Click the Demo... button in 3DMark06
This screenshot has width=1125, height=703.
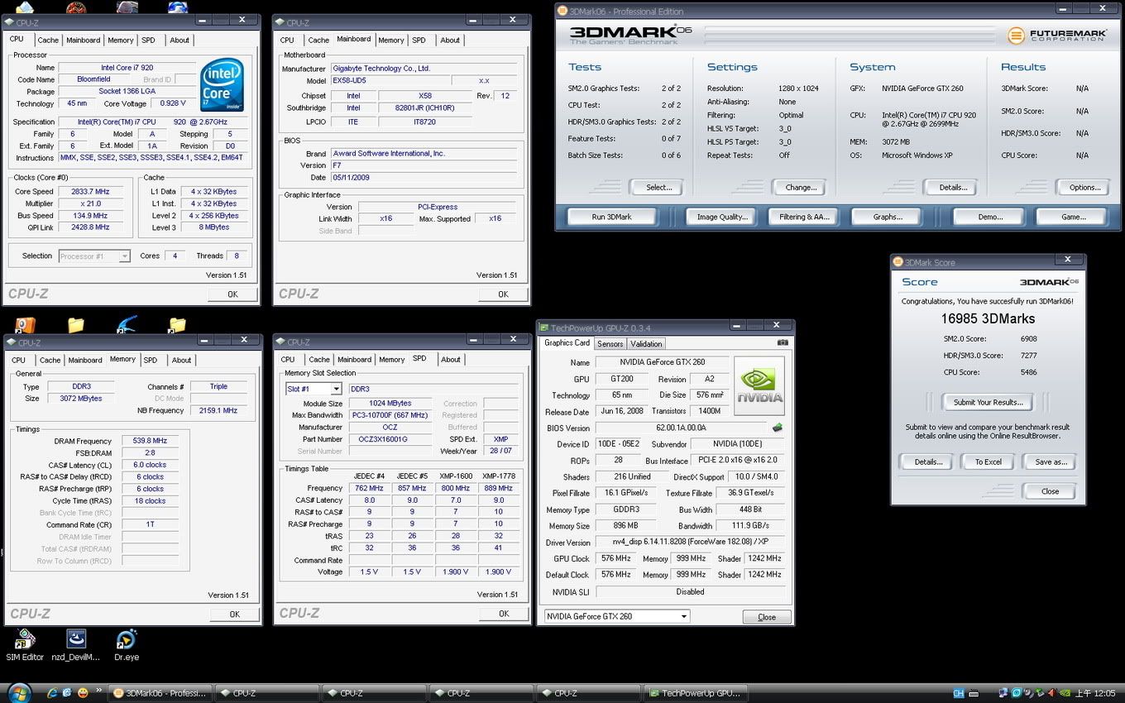point(990,217)
